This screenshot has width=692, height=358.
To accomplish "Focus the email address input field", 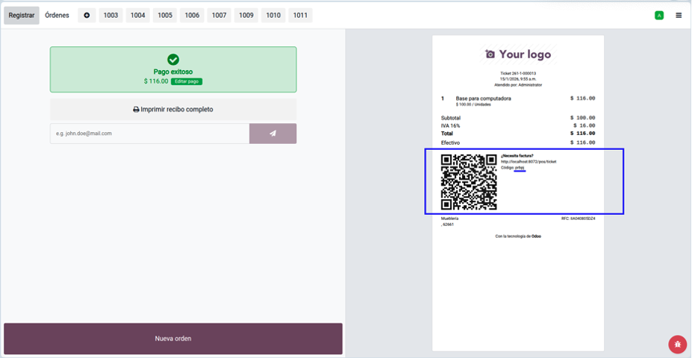I will click(149, 134).
